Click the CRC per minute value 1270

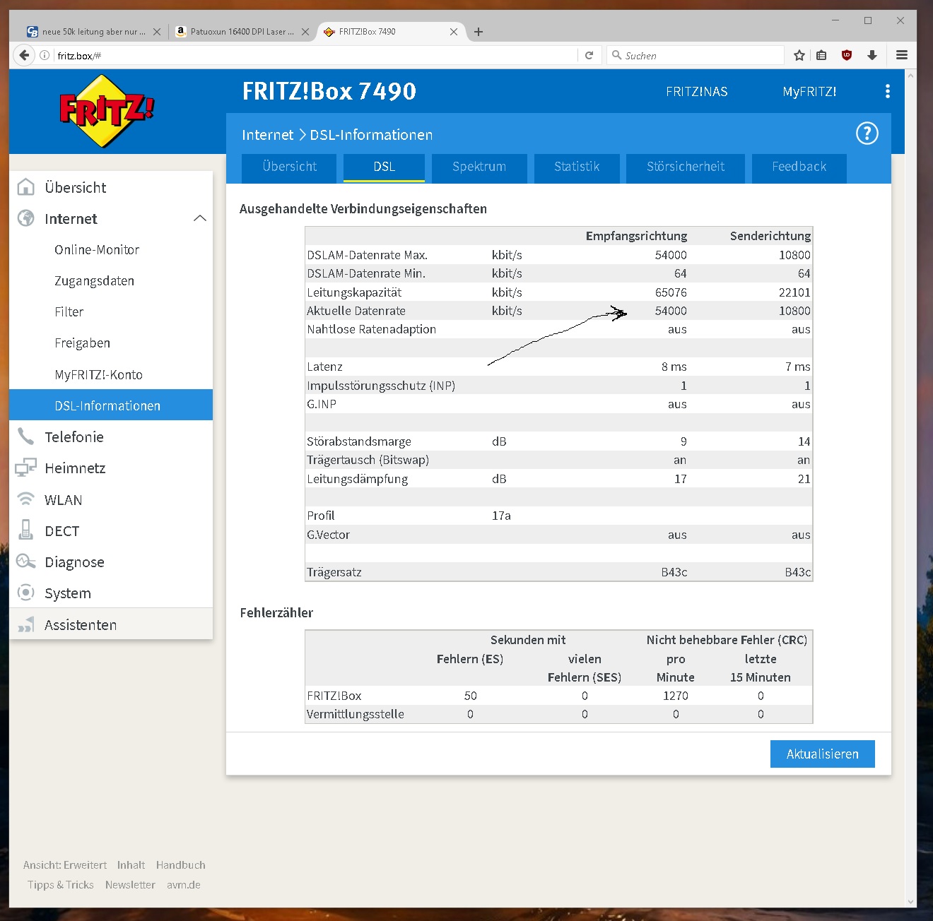click(676, 696)
